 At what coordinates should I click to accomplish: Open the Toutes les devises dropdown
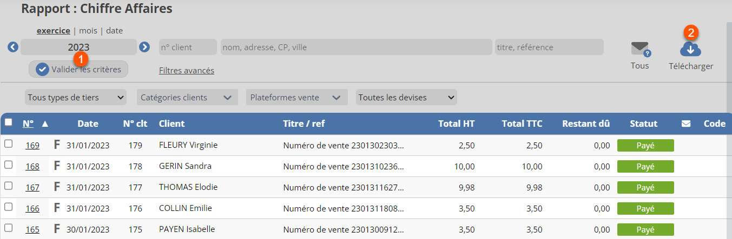[x=406, y=98]
